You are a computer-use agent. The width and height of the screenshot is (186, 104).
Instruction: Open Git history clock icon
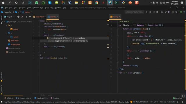click(173, 12)
